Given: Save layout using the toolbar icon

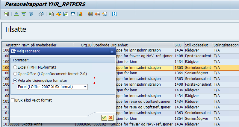Looking at the screenshot, I should click(x=105, y=14).
